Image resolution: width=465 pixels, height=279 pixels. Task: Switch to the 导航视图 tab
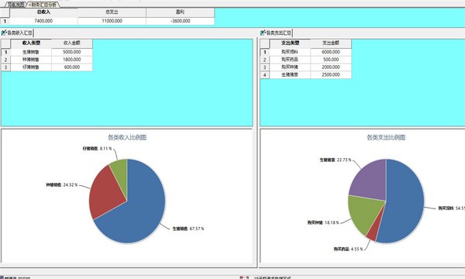pyautogui.click(x=16, y=5)
